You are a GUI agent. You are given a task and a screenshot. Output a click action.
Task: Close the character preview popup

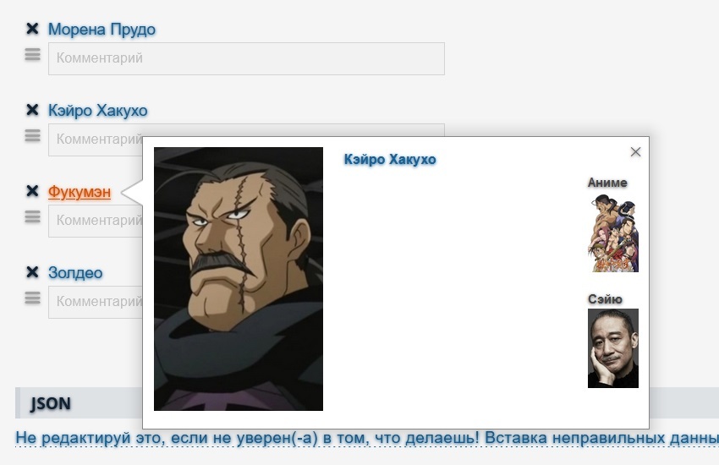[x=635, y=151]
